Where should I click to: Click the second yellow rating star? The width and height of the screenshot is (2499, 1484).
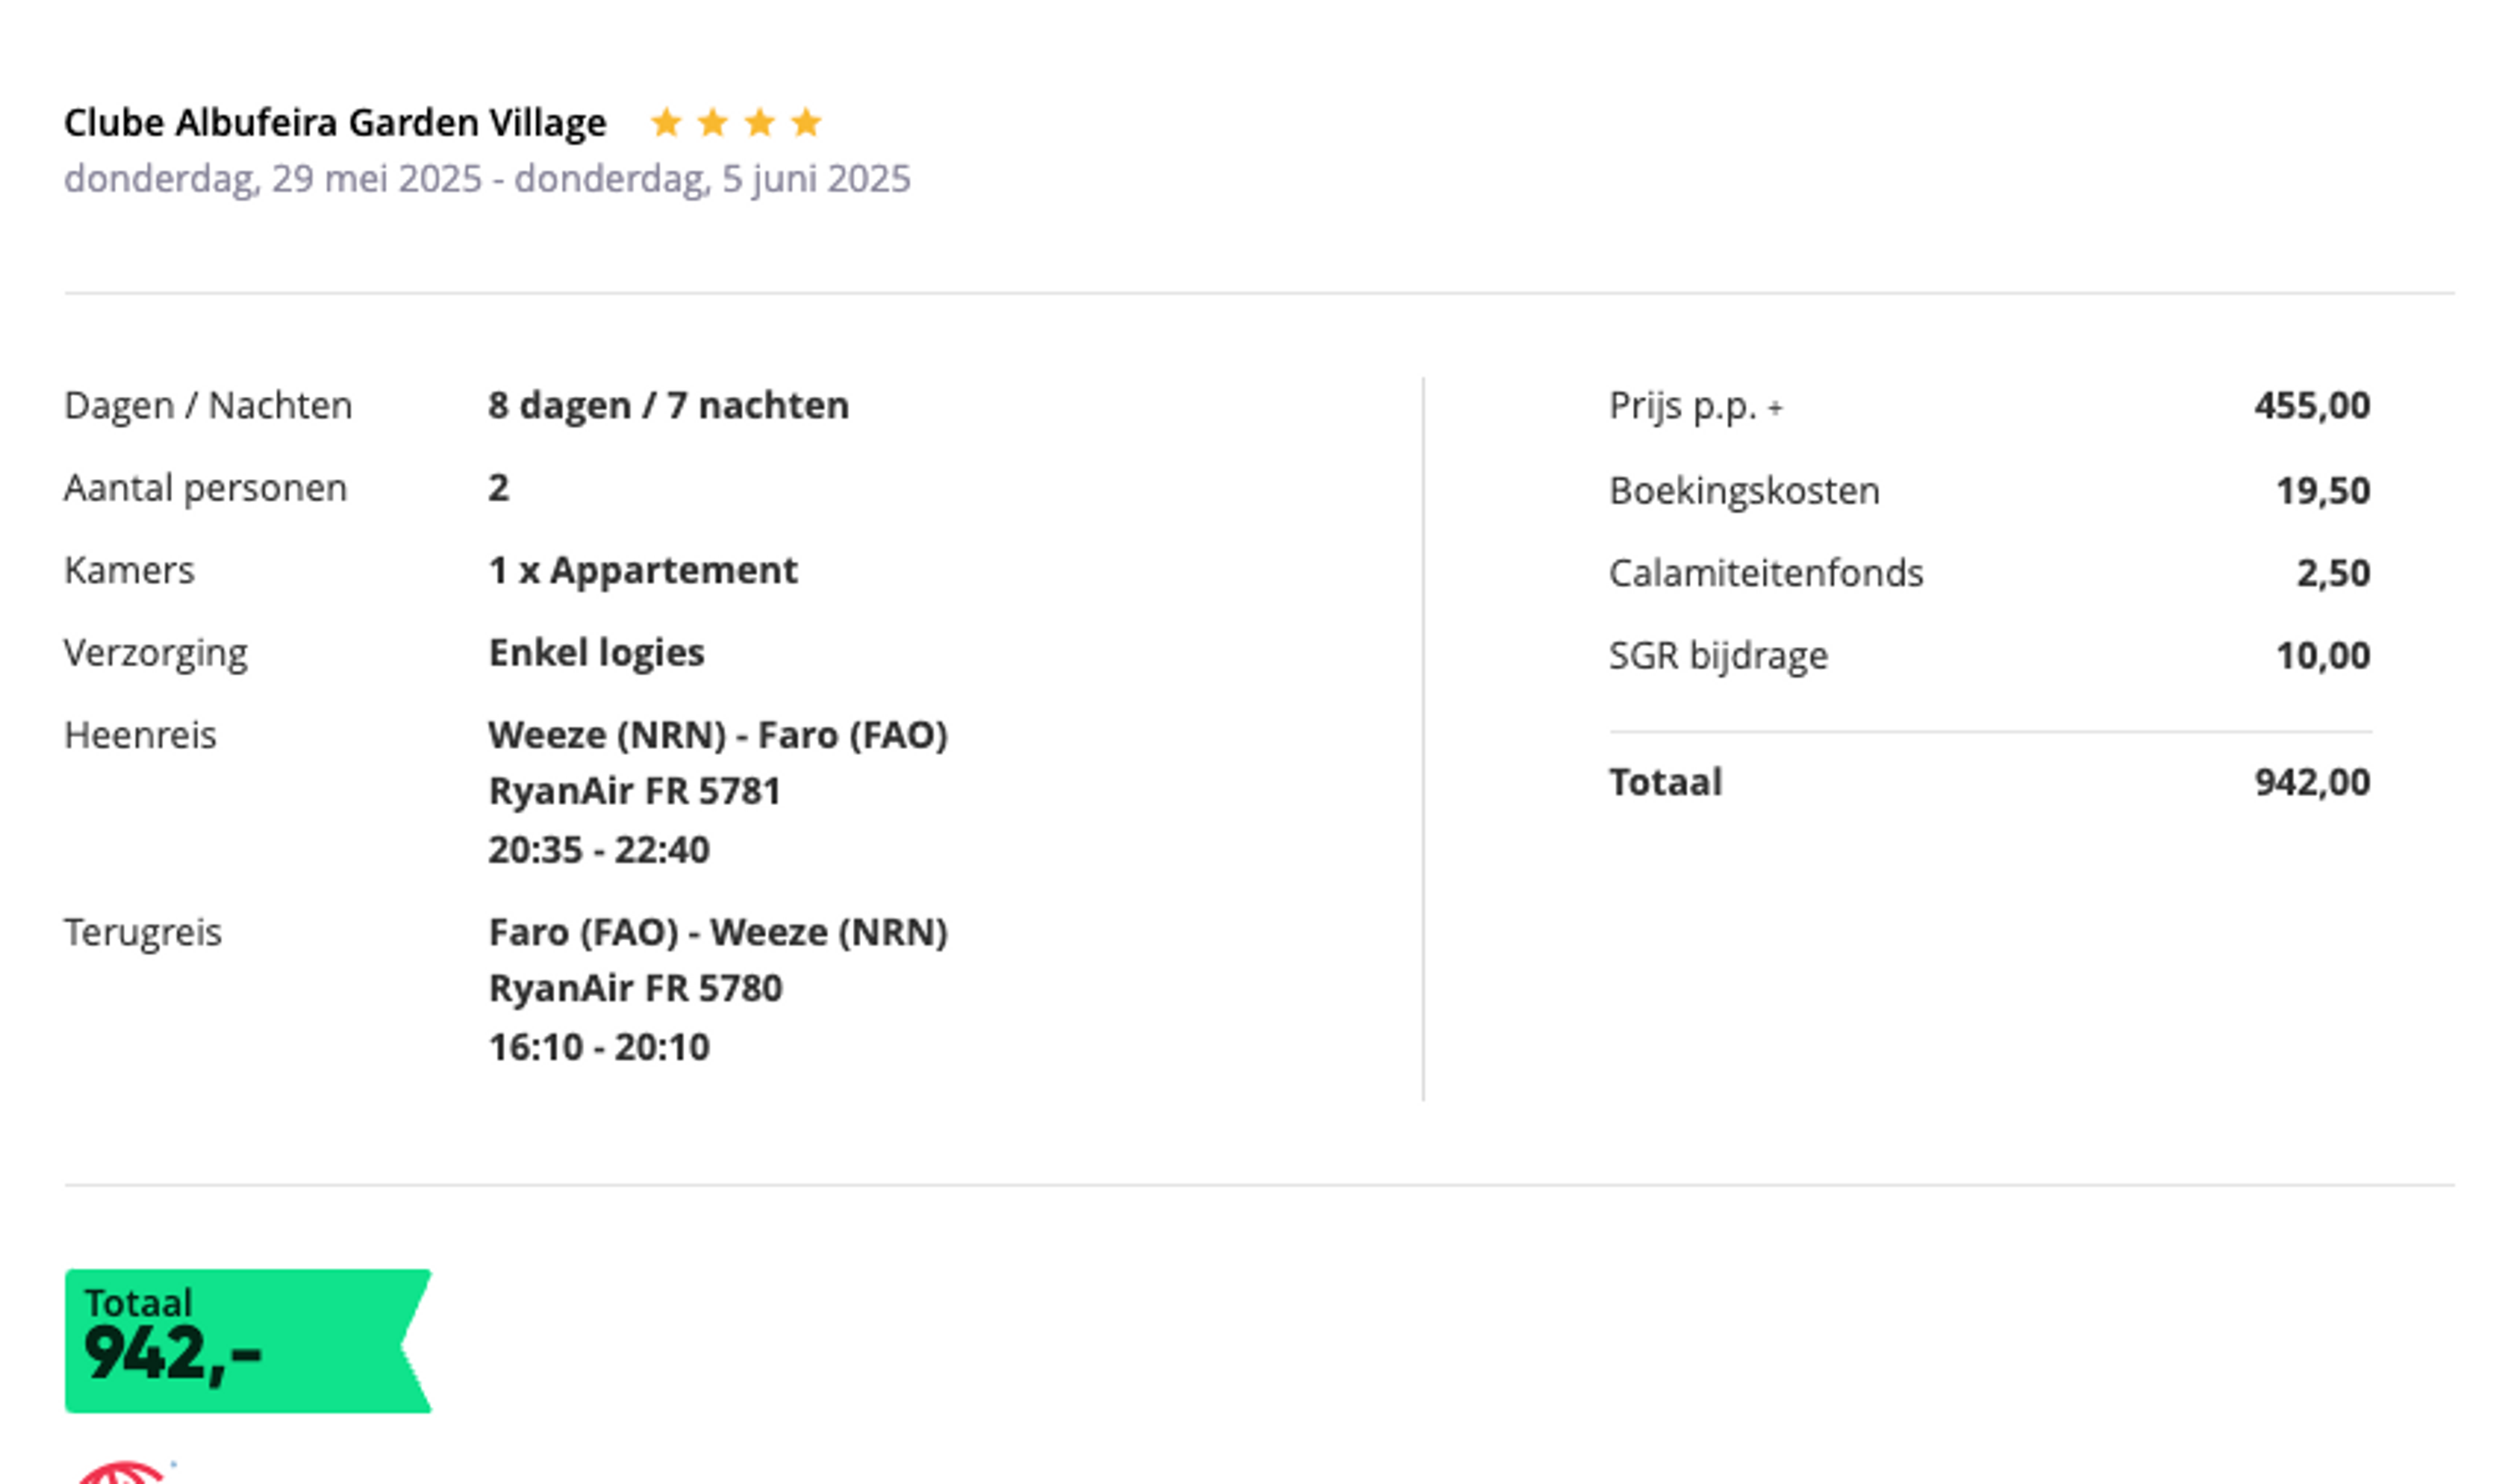tap(713, 122)
